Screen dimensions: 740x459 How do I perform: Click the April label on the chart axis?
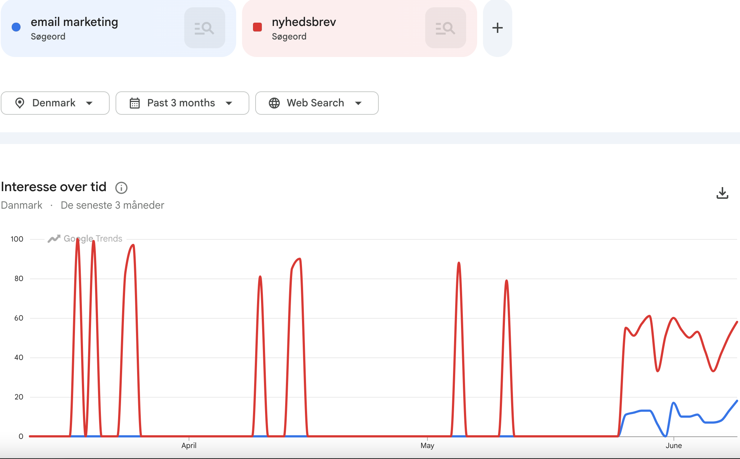pyautogui.click(x=189, y=445)
